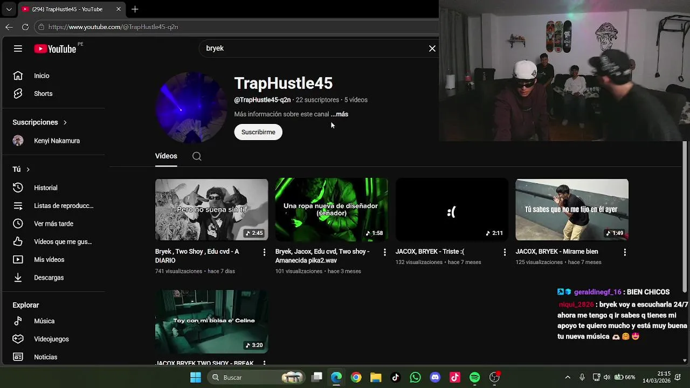
Task: Open options menu for Amanecida pika2.wav
Action: [x=384, y=252]
